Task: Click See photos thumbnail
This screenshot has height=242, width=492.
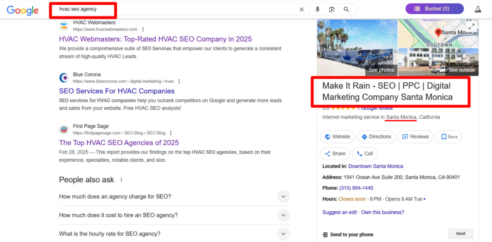Action: coord(357,48)
